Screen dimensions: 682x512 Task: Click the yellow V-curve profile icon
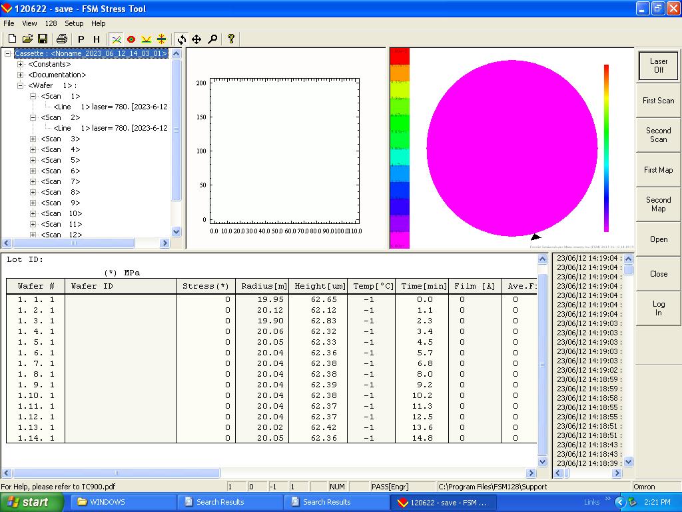(146, 39)
